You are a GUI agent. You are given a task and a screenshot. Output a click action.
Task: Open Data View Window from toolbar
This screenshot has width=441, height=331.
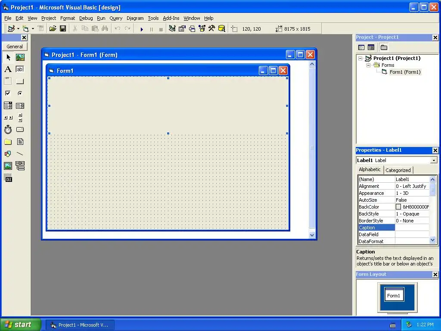[x=222, y=29]
